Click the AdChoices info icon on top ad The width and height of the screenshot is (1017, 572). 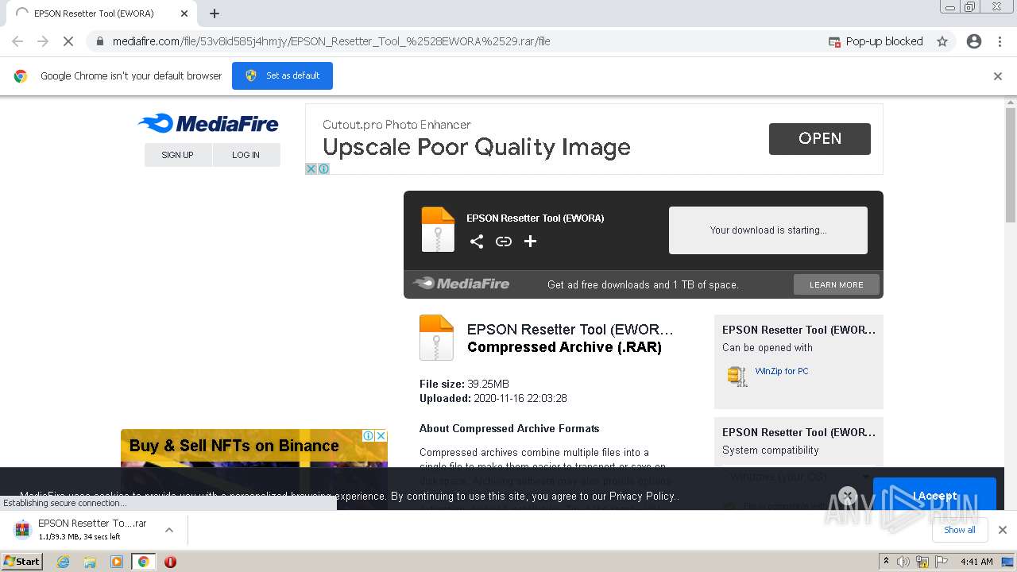coord(323,168)
